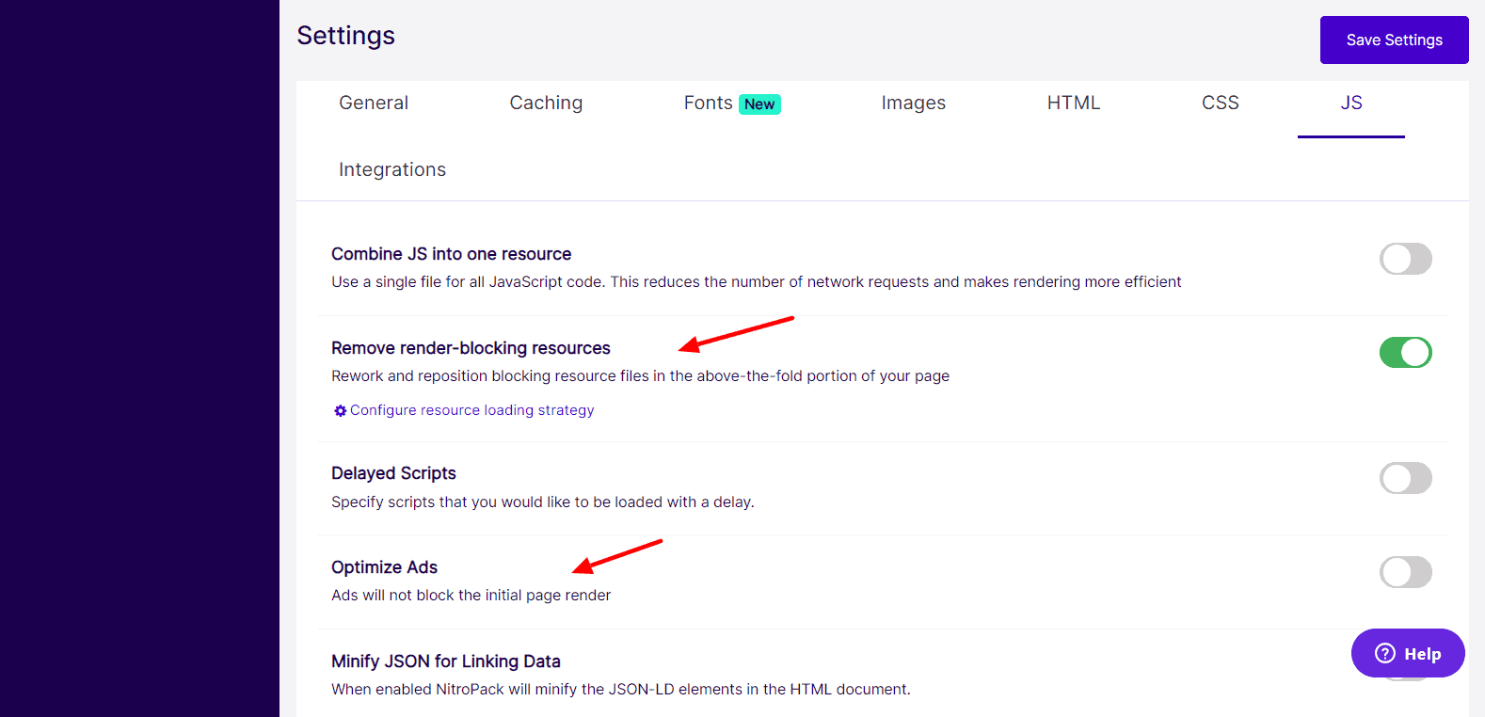Image resolution: width=1485 pixels, height=717 pixels.
Task: Click the Settings page heading
Action: pyautogui.click(x=346, y=36)
